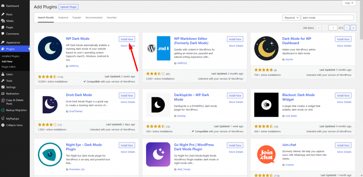Click the Collapse menu arrow icon
The image size is (363, 177).
tap(3, 125)
